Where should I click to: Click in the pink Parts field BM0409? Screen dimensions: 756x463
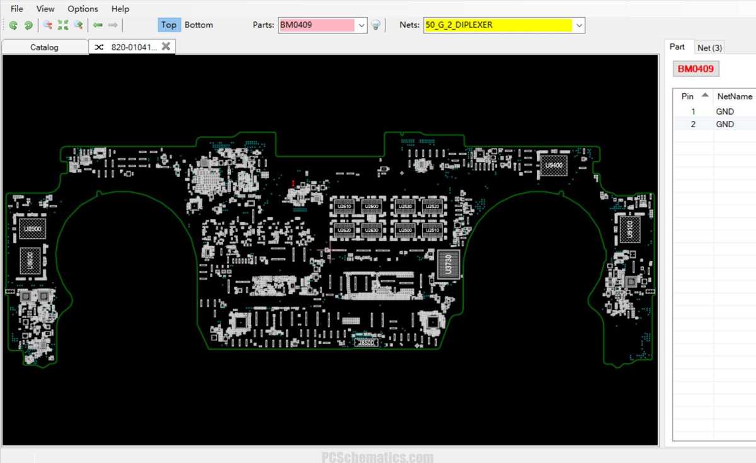point(317,25)
